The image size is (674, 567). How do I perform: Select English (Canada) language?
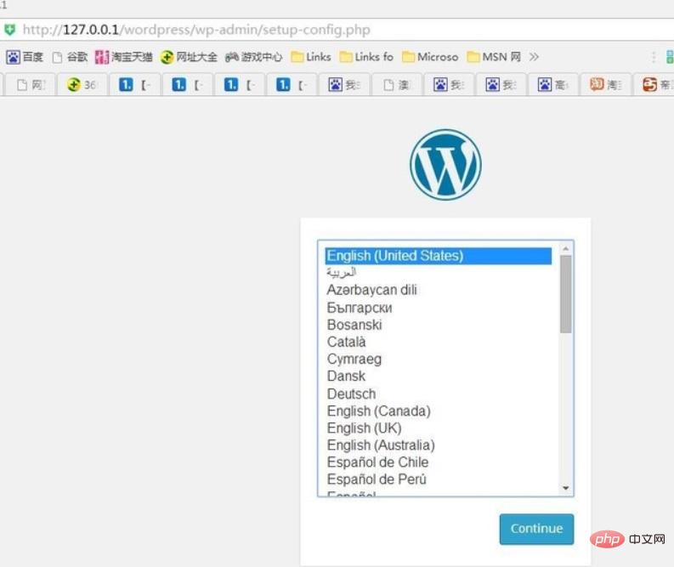439,411
